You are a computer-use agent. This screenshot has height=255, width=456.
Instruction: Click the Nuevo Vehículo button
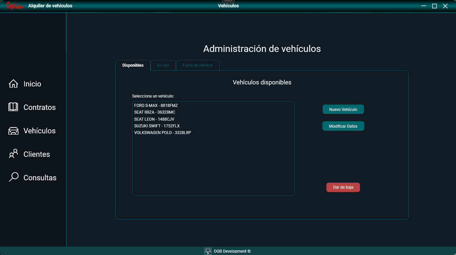tap(343, 109)
